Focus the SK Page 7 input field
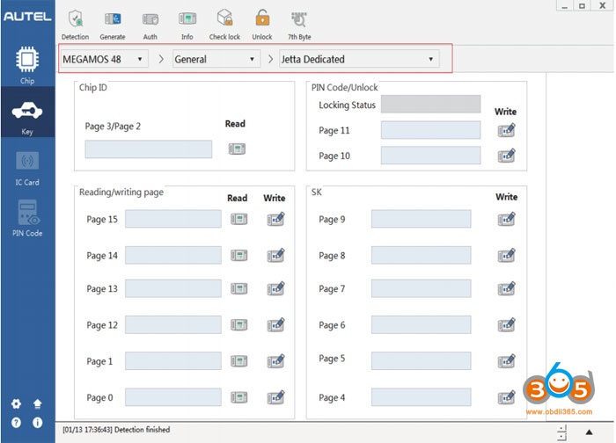616x443 pixels. [422, 288]
